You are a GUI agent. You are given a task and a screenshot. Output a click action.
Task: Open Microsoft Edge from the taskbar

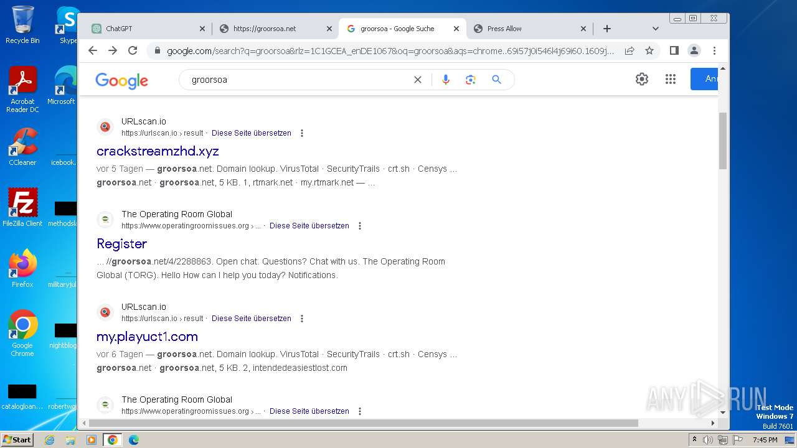(133, 440)
